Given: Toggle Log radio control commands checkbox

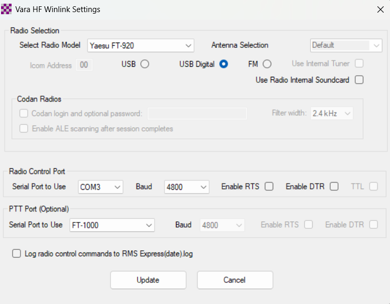Looking at the screenshot, I should [x=17, y=254].
